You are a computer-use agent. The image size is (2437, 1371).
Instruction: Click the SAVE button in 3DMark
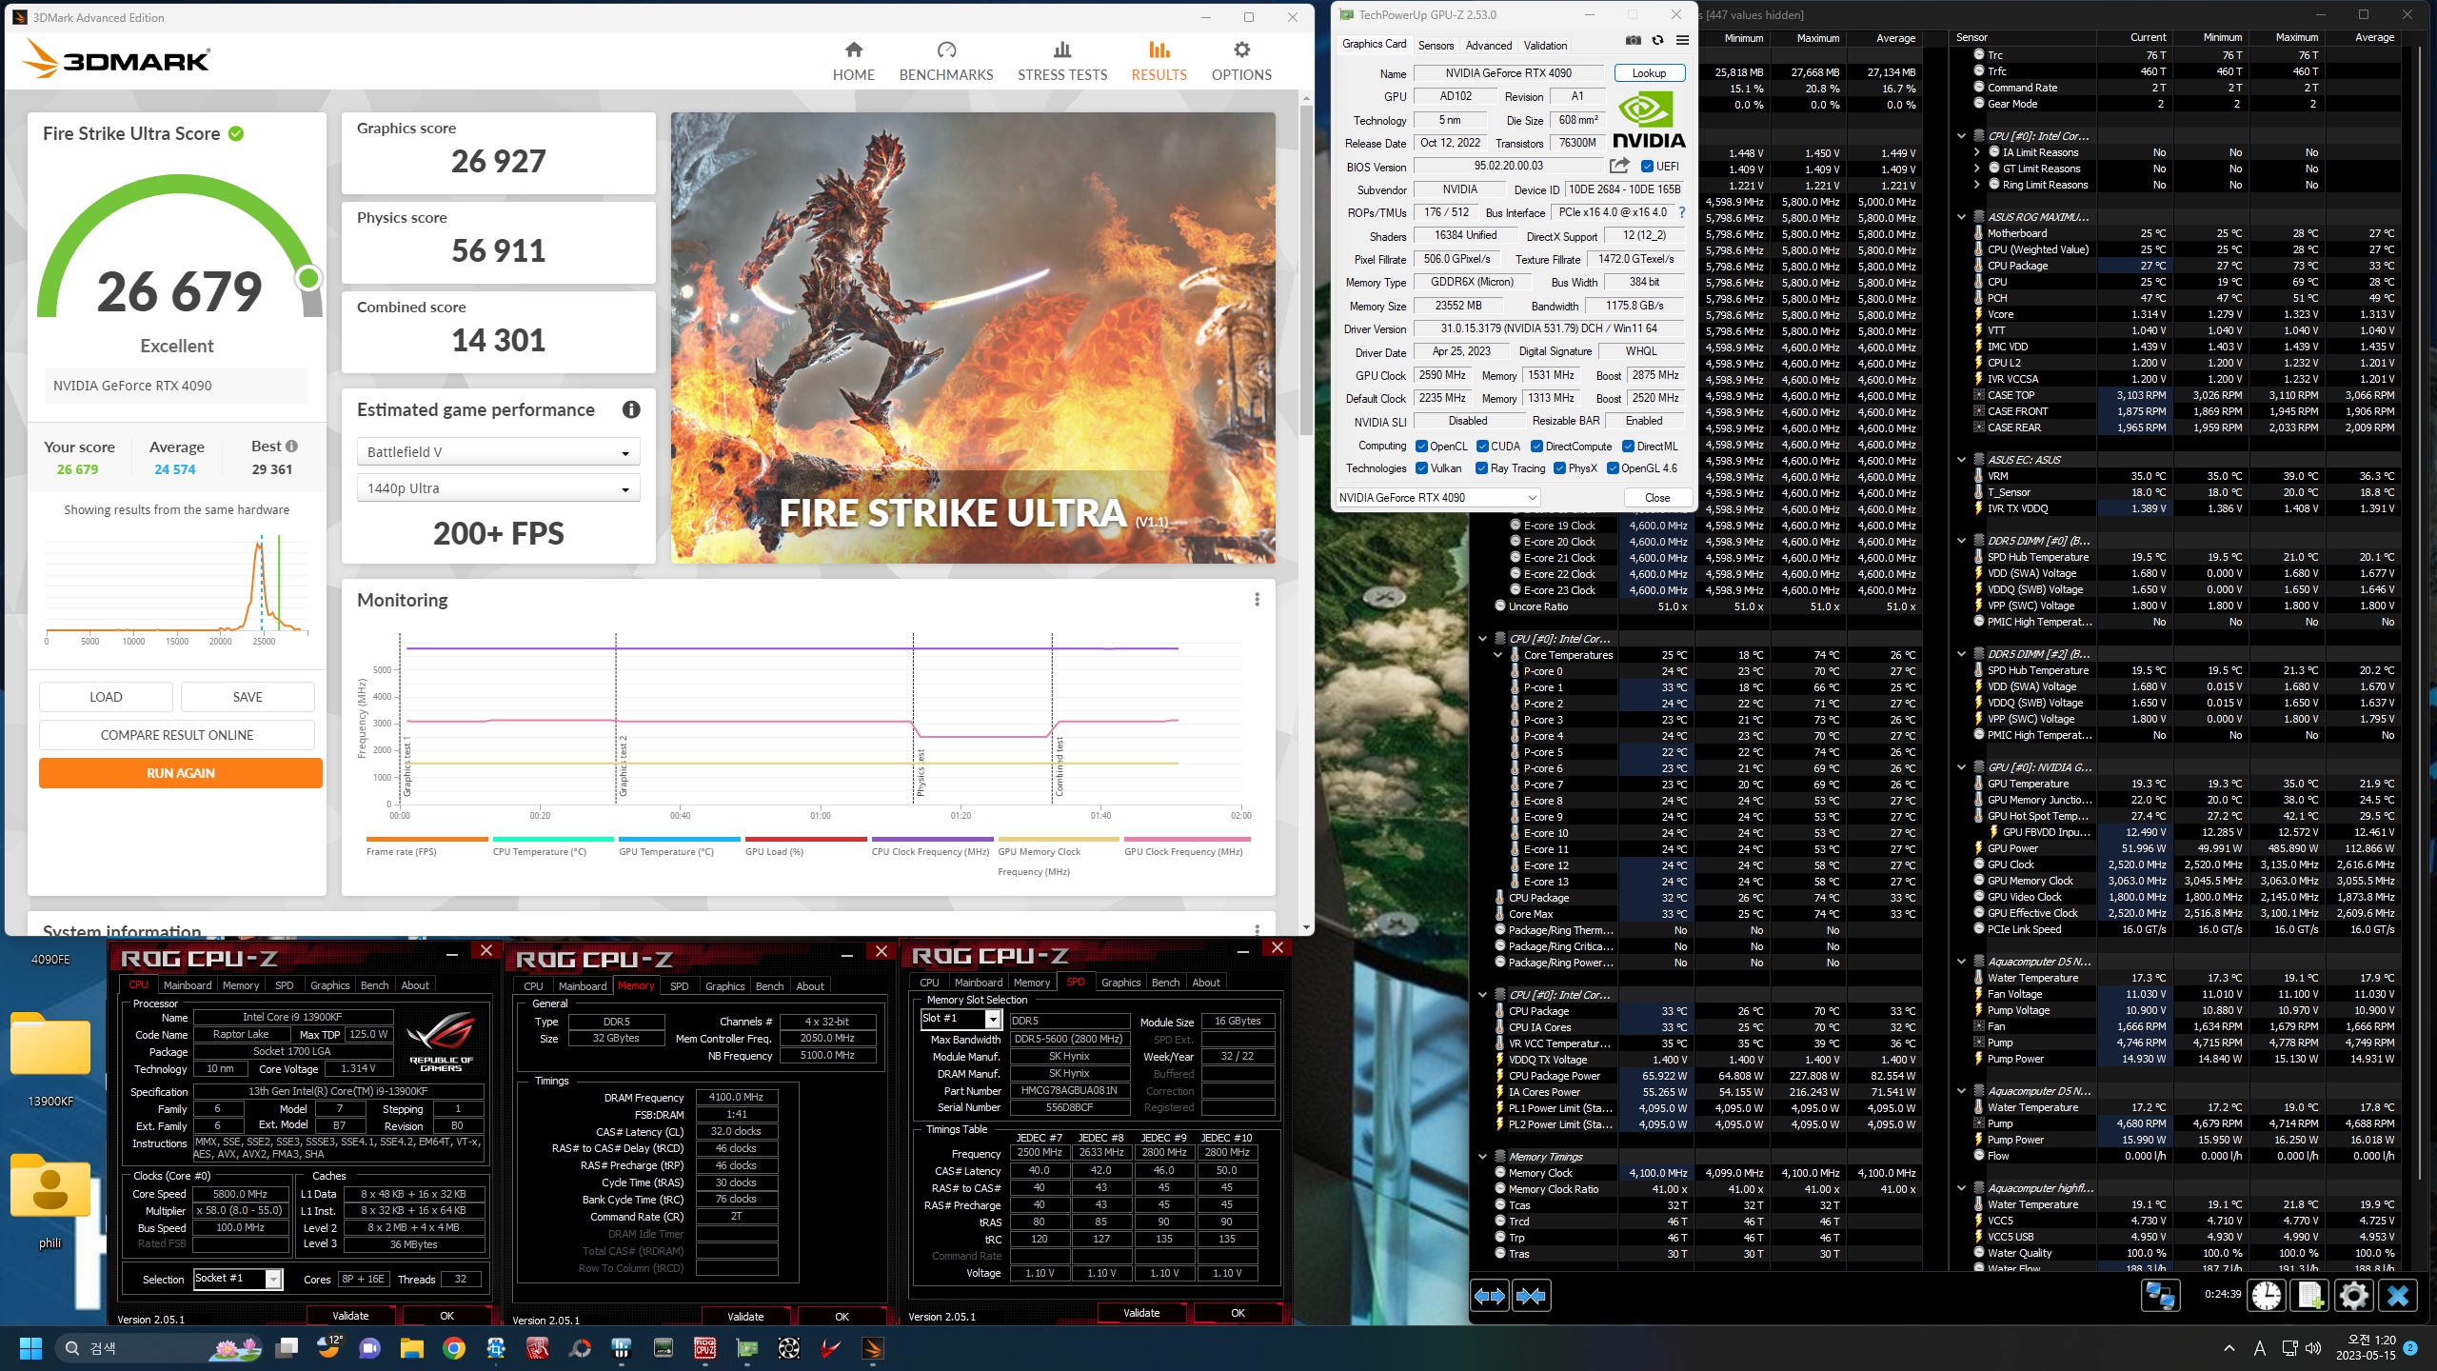point(248,697)
